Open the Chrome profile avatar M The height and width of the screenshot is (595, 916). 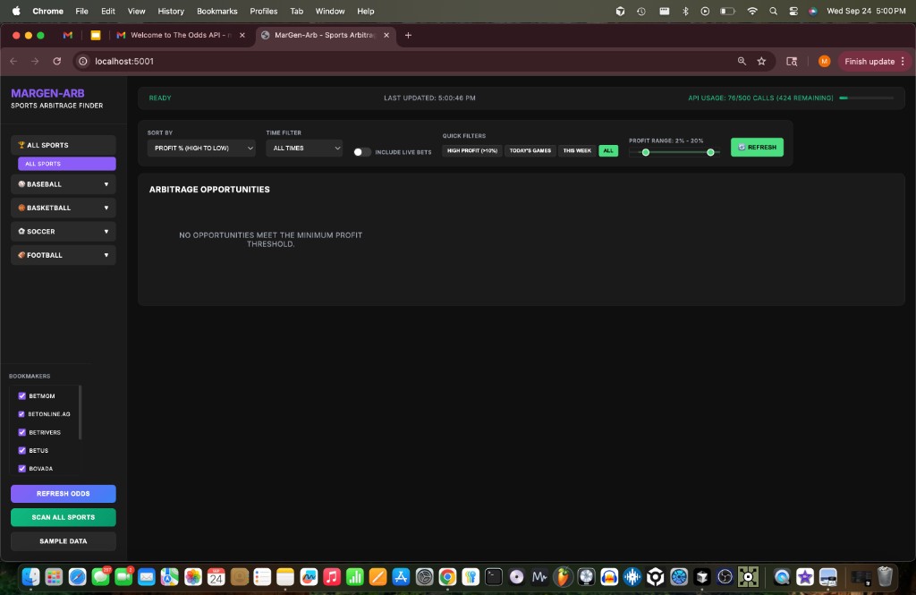coord(824,61)
